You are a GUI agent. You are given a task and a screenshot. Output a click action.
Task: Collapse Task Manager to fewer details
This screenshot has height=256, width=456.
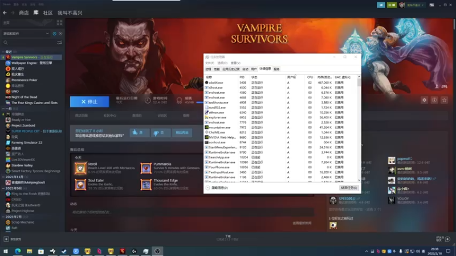click(x=217, y=188)
